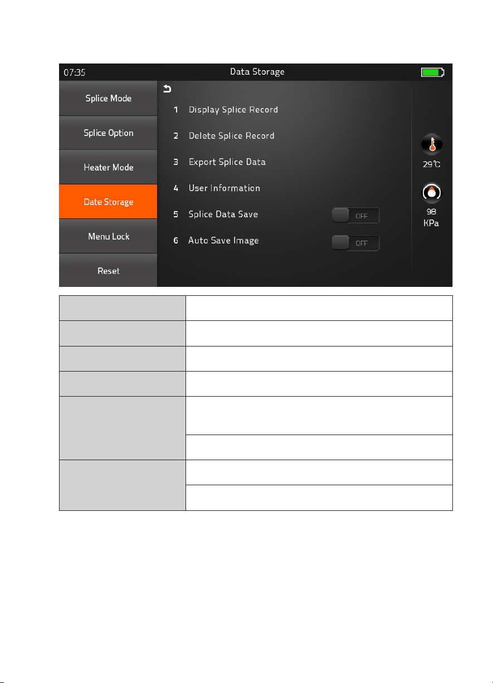The width and height of the screenshot is (493, 683).
Task: Click the green battery indicator
Action: pos(433,72)
